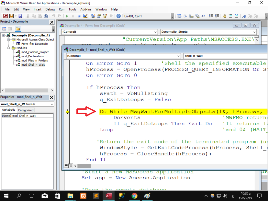The height and width of the screenshot is (201, 268).
Task: Outdent the selected code lines
Action: pyautogui.click(x=217, y=16)
